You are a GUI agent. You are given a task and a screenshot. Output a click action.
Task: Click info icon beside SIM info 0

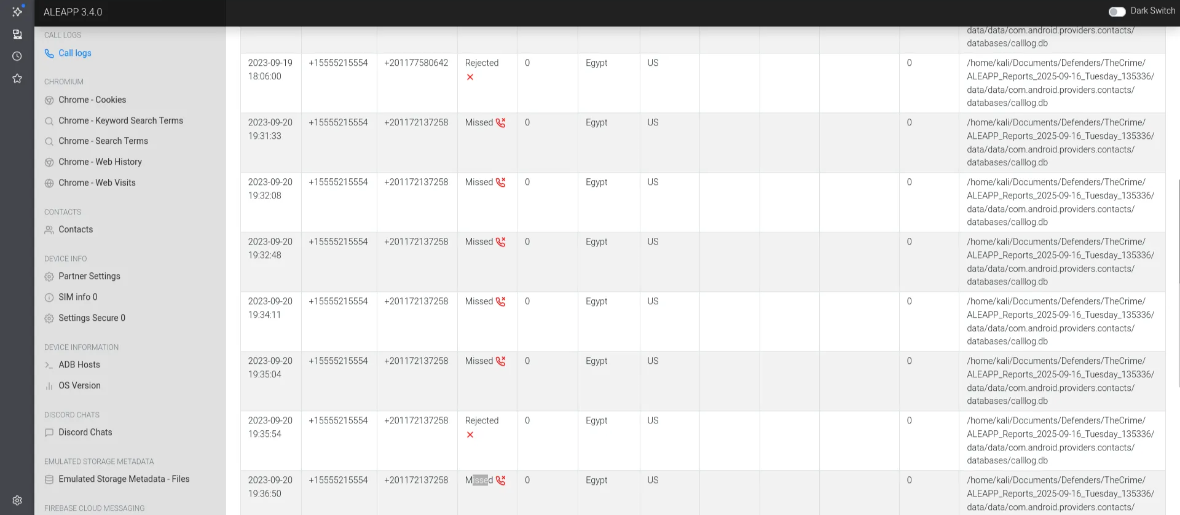coord(49,297)
